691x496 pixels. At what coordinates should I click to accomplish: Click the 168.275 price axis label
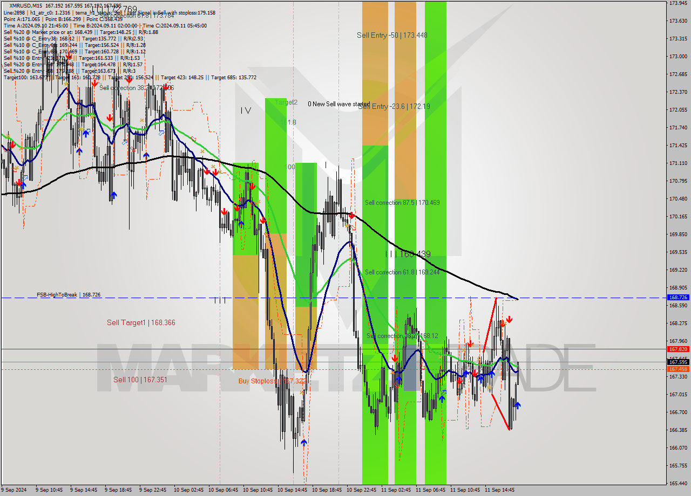click(x=678, y=323)
